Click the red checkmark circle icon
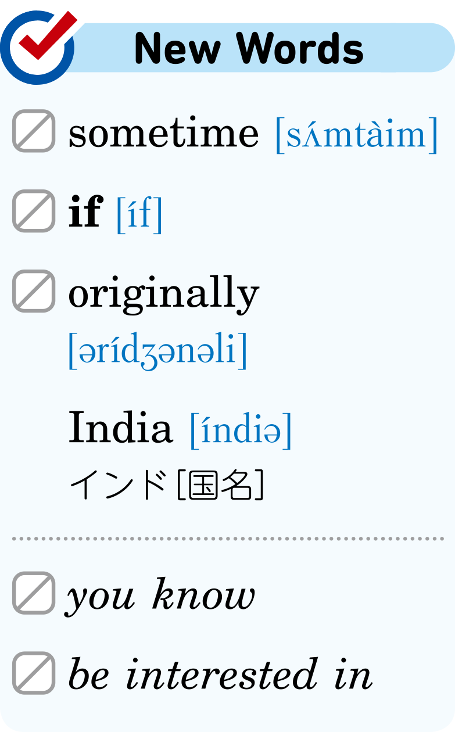This screenshot has width=455, height=732. 37,46
